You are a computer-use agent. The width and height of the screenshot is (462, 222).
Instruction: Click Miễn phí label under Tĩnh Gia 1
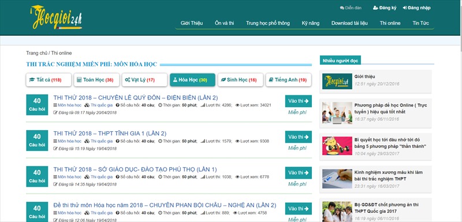coord(297,148)
